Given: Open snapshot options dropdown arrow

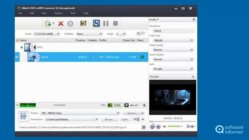Looking at the screenshot, I should click(x=195, y=126).
